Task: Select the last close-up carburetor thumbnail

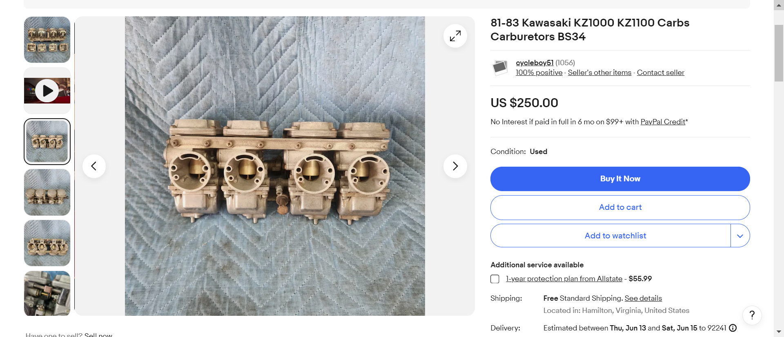Action: point(47,293)
